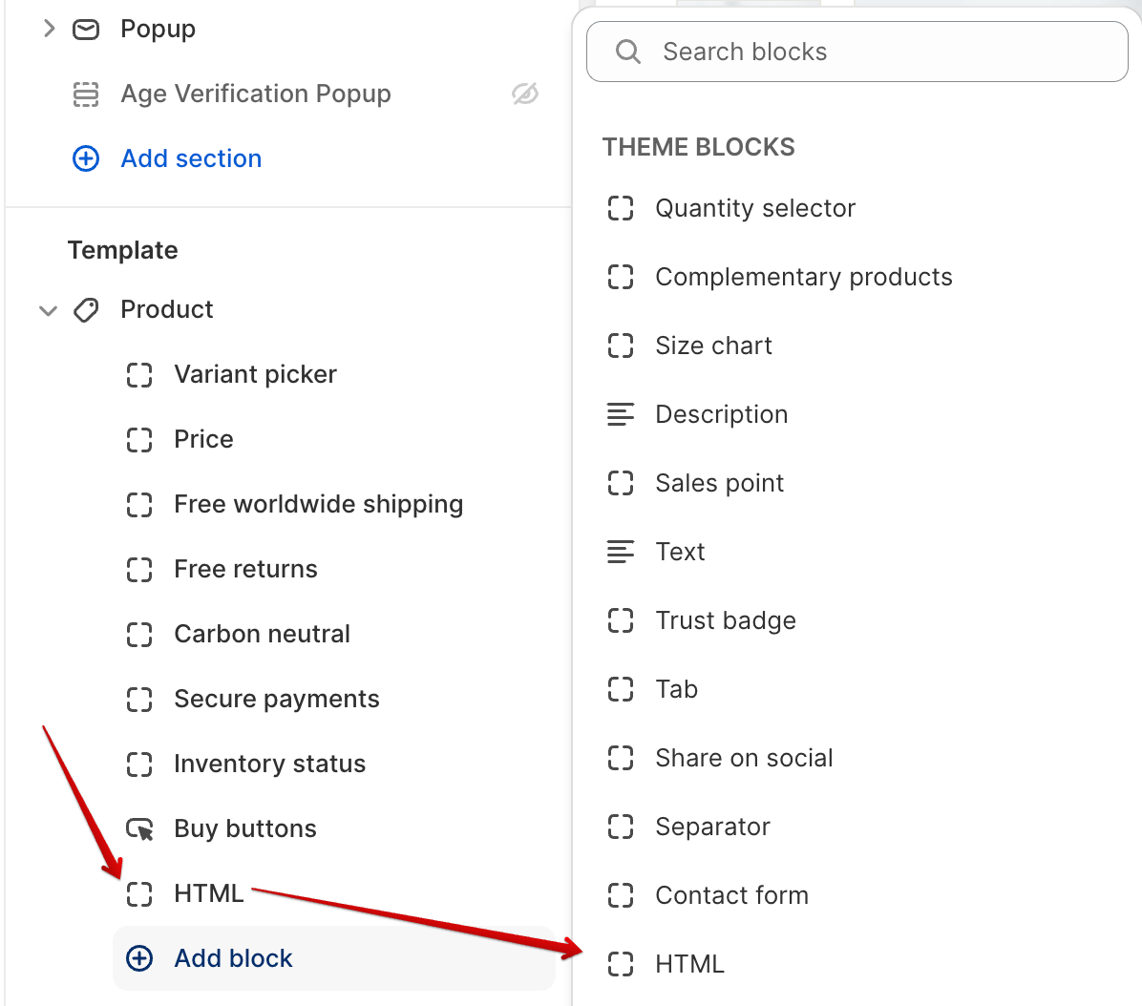The image size is (1142, 1006).
Task: Click the search magnifier icon
Action: (628, 52)
